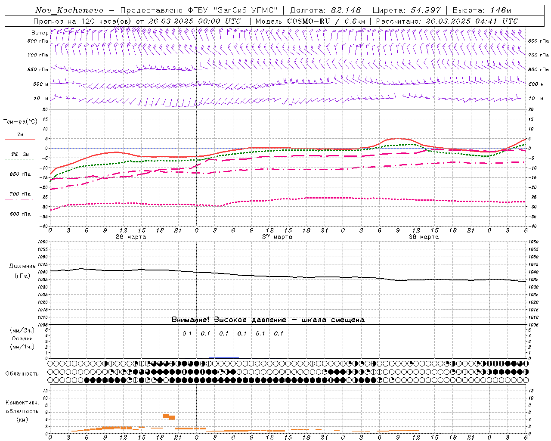Screen dimensions: 551x441
Task: Click the blue precipitation bar on 27 марта
Action: (x=224, y=357)
